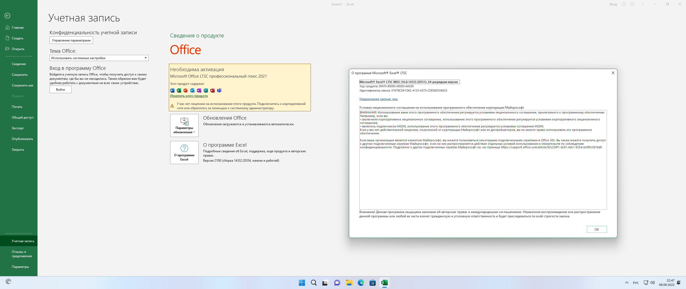Open Task View on the taskbar
Viewport: 686px width, 289px height.
pyautogui.click(x=325, y=283)
